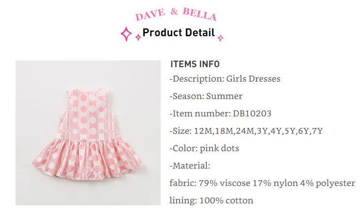The height and width of the screenshot is (214, 363).
Task: Click the size list starting with 12M
Action: (x=258, y=131)
